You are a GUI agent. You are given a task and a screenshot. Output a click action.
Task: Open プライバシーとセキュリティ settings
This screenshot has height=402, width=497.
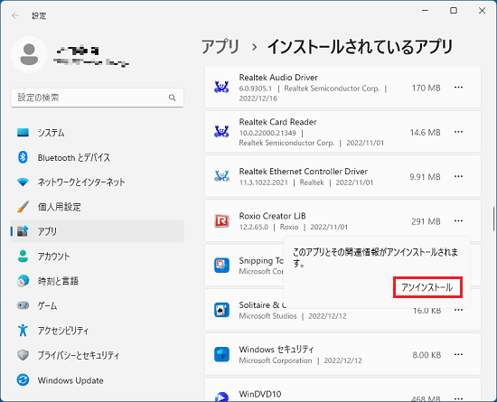(x=98, y=355)
